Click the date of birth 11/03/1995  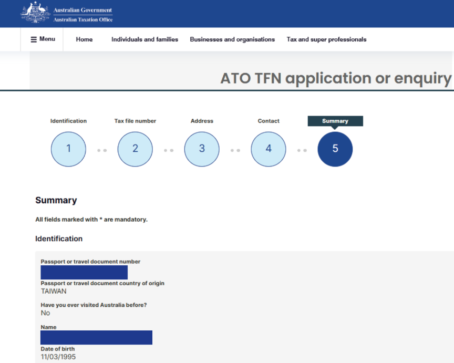(x=58, y=357)
